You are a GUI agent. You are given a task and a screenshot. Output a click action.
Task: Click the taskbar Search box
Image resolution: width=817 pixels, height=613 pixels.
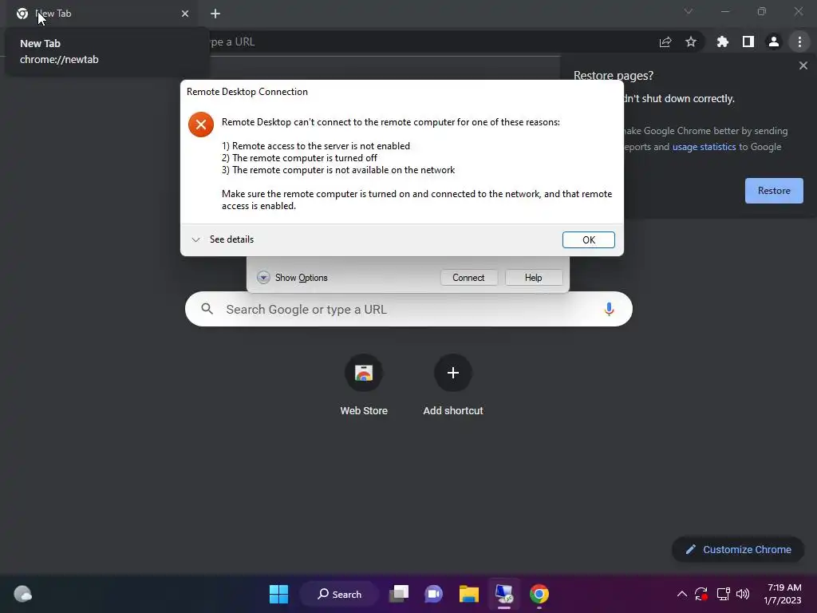click(x=339, y=594)
